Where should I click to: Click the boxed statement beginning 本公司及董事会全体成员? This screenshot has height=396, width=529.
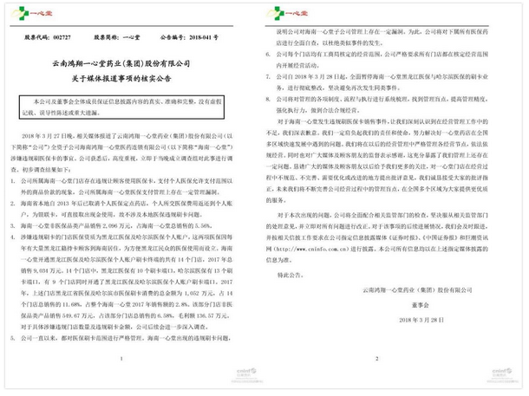coord(121,107)
